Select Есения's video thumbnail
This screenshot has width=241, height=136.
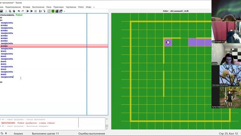pyautogui.click(x=226, y=32)
